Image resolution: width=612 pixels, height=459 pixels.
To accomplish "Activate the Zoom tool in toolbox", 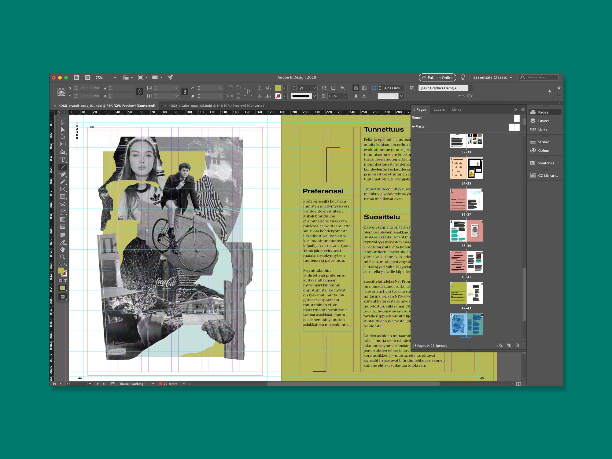I will [x=63, y=257].
